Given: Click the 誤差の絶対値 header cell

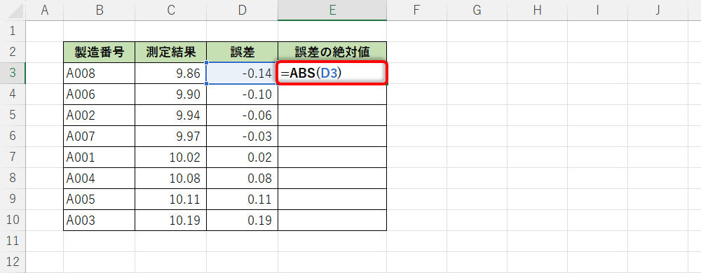Looking at the screenshot, I should [332, 52].
